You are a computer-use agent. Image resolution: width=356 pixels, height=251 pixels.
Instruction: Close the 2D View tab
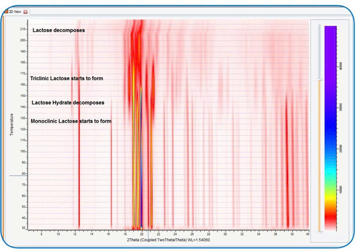[25, 12]
